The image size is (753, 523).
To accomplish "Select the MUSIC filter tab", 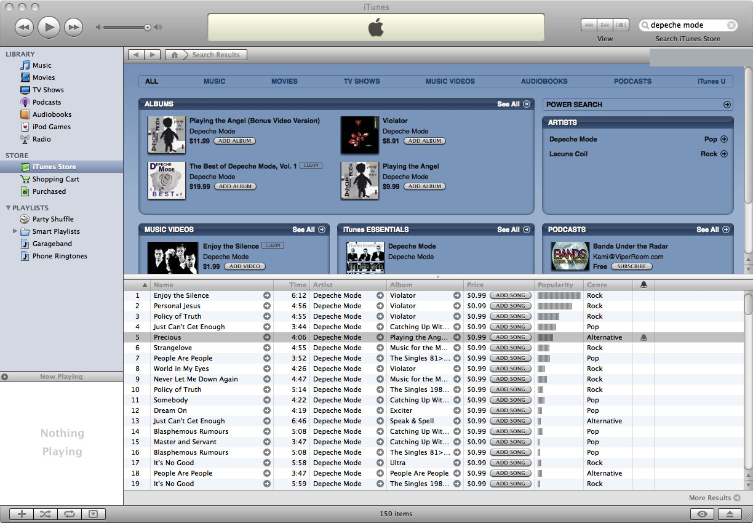I will click(x=215, y=81).
